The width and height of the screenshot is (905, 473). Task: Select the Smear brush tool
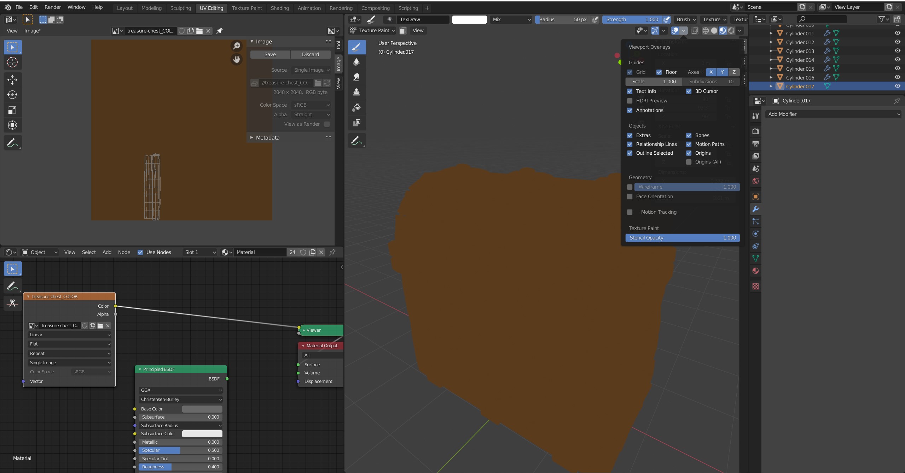pos(356,77)
